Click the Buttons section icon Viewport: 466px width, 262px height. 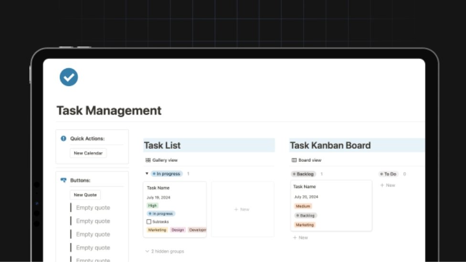[x=64, y=180]
